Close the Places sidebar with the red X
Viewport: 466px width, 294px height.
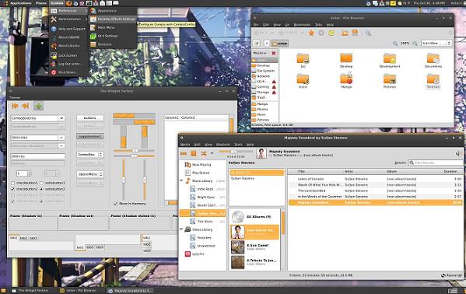274,53
